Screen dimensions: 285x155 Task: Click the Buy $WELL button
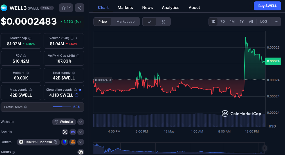click(267, 6)
